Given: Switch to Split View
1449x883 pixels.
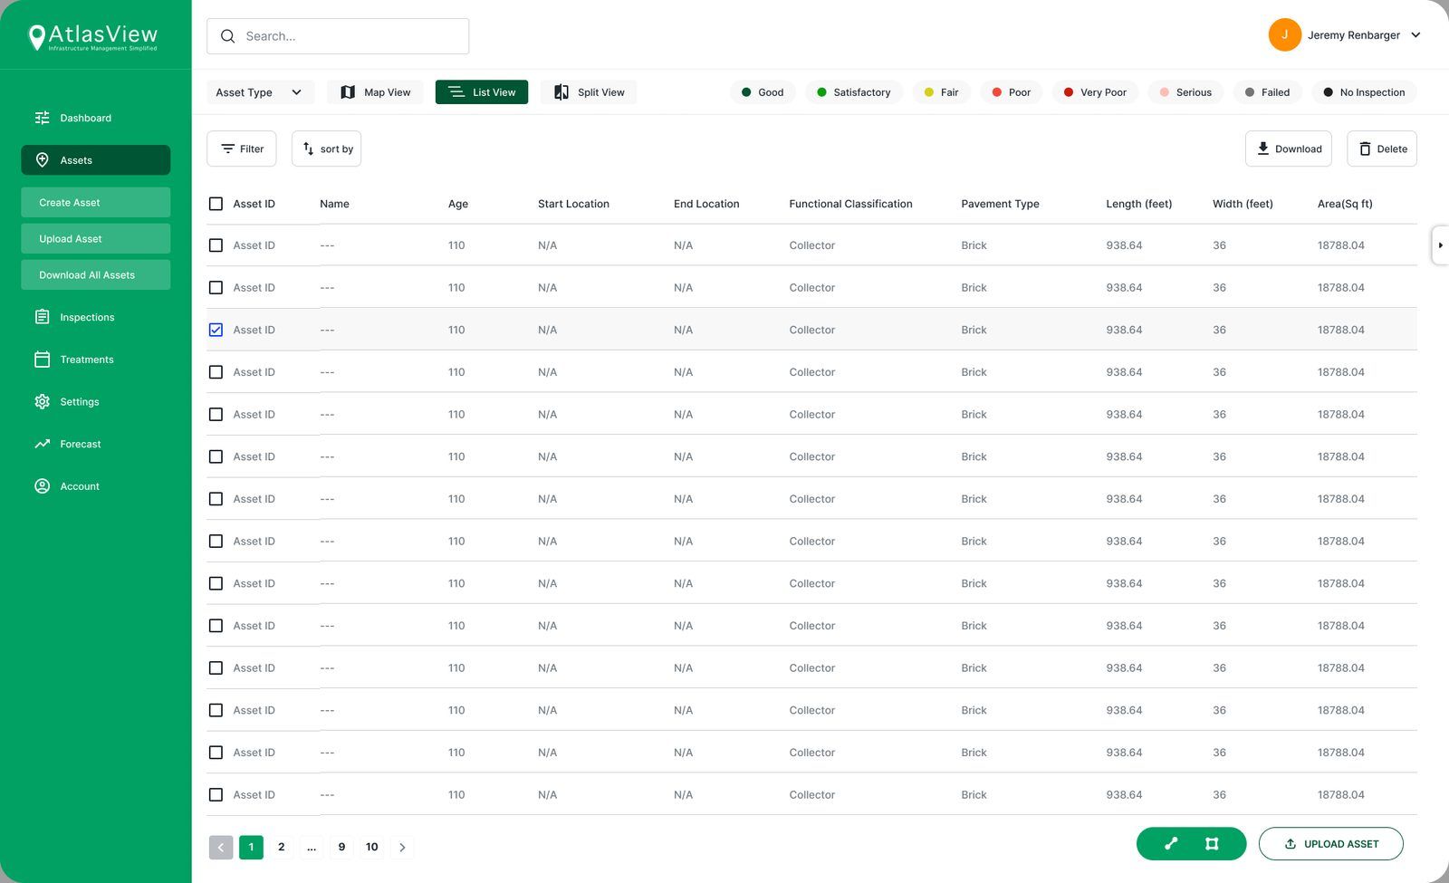Looking at the screenshot, I should (x=589, y=92).
